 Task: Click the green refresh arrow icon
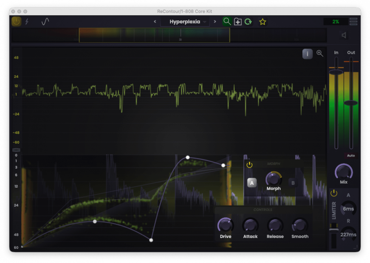coord(248,22)
